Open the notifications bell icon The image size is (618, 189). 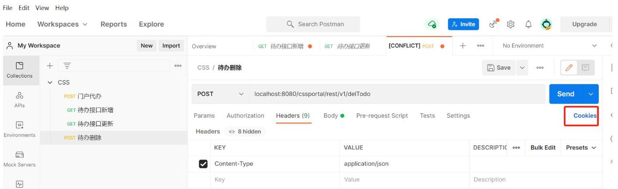(528, 24)
